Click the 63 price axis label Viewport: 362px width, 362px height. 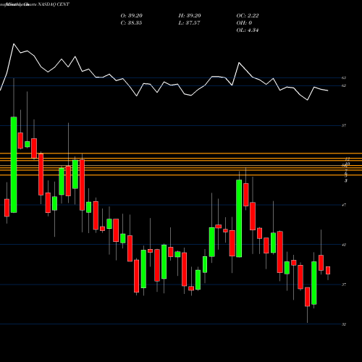[344, 77]
